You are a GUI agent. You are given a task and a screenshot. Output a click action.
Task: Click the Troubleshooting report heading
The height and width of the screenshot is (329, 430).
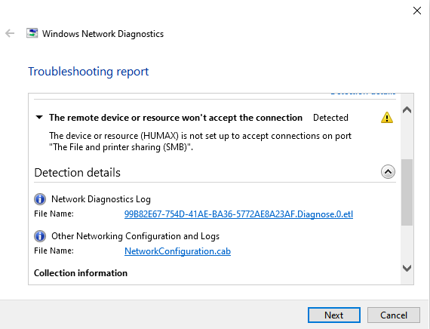[x=88, y=72]
